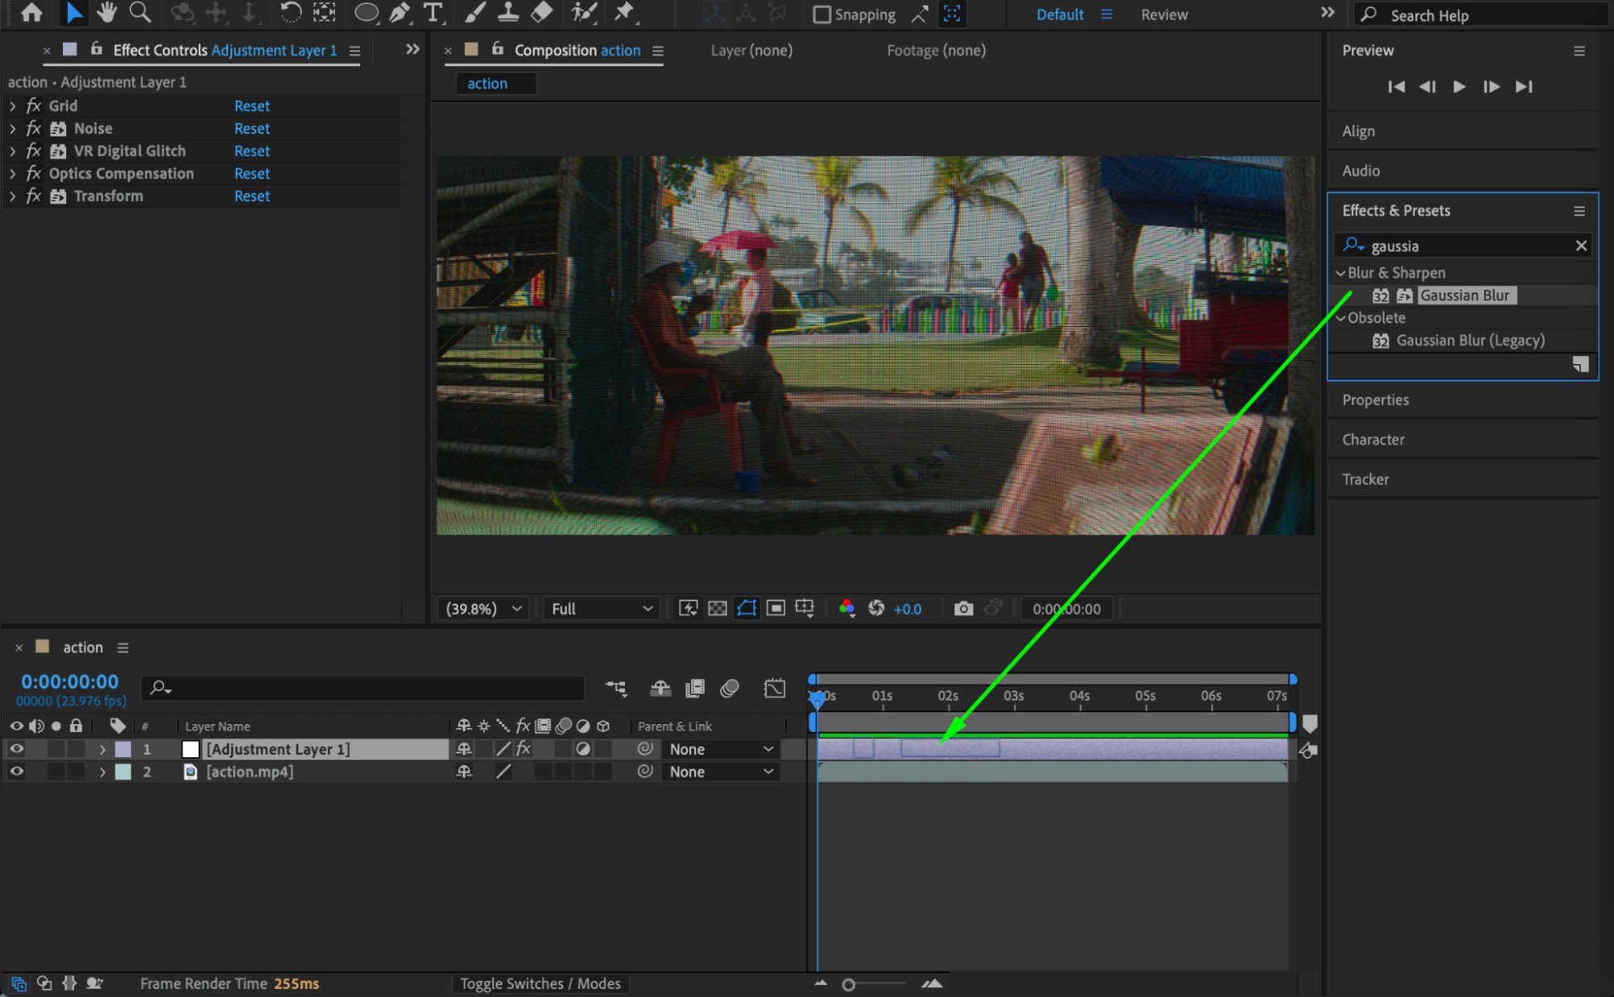Select the Ellipse shape tool
Viewport: 1614px width, 997px height.
367,13
